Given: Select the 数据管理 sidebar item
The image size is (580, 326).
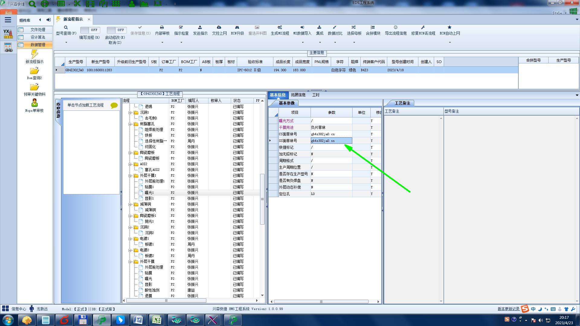Looking at the screenshot, I should [35, 45].
